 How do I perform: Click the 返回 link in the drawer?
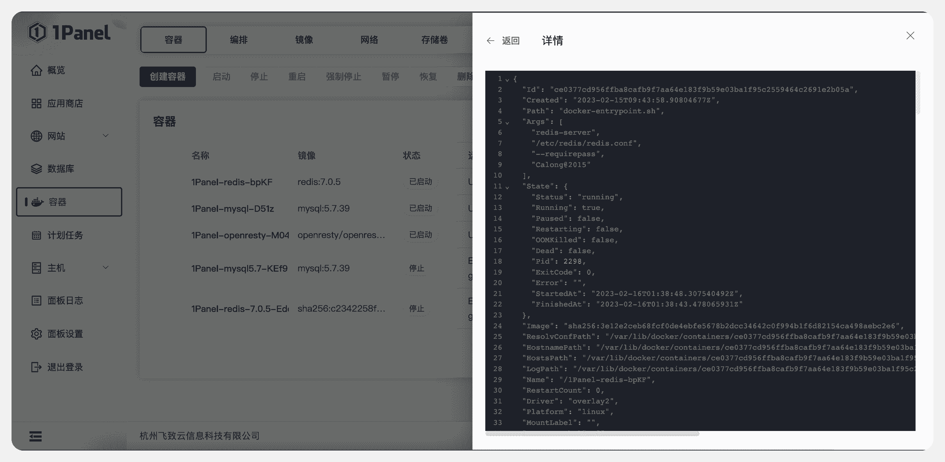pos(511,41)
